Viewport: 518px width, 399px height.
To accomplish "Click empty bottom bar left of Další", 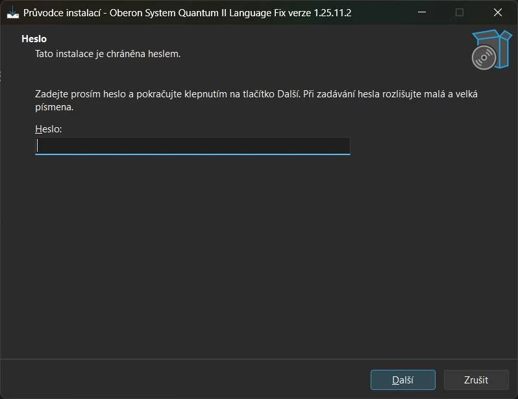I will (185, 379).
